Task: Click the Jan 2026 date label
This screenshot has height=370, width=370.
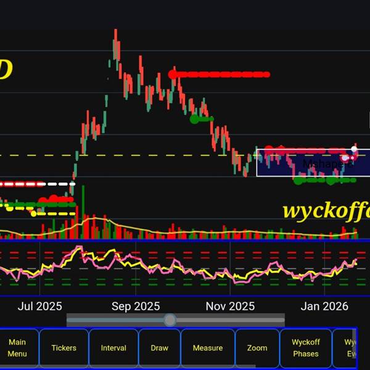Action: tap(324, 306)
